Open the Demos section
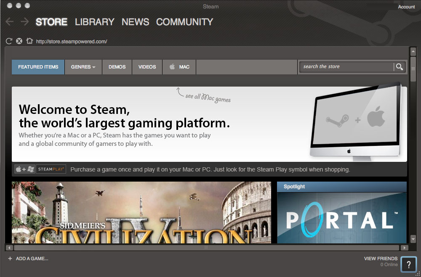This screenshot has width=421, height=277. (x=117, y=67)
